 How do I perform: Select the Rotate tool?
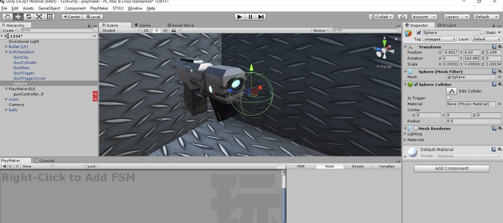tap(29, 17)
